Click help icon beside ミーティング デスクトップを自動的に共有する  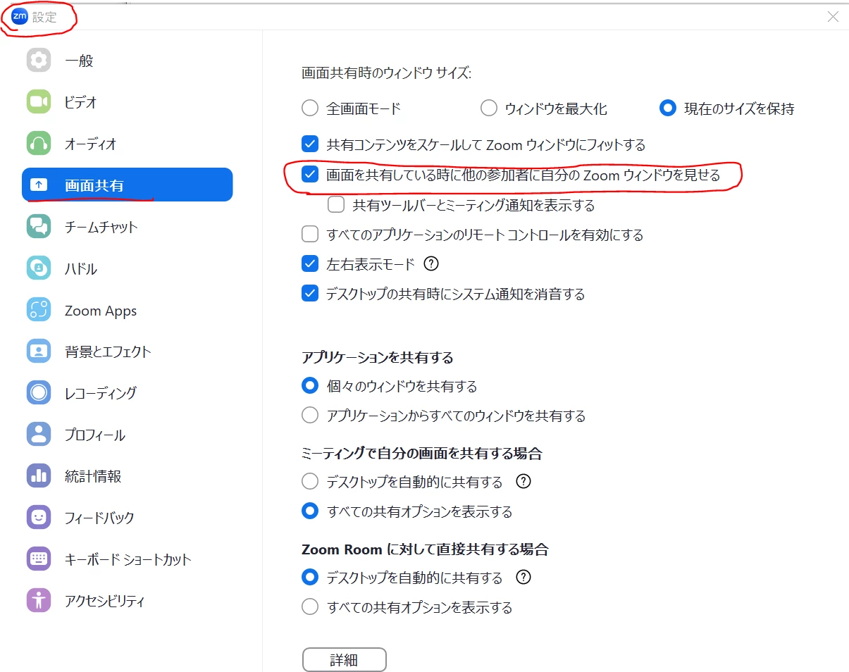click(x=523, y=482)
